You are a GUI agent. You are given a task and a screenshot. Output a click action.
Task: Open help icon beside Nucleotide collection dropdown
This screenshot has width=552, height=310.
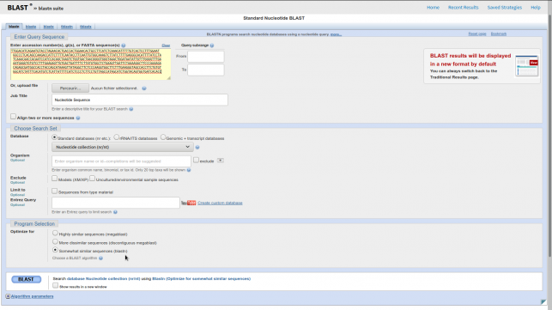coord(197,147)
